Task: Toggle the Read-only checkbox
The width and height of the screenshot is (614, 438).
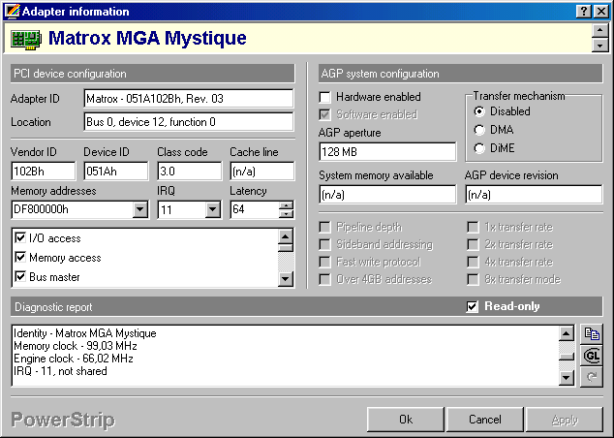Action: [473, 306]
